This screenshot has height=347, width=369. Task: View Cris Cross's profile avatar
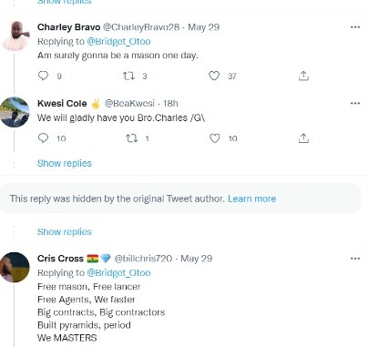coord(15,267)
